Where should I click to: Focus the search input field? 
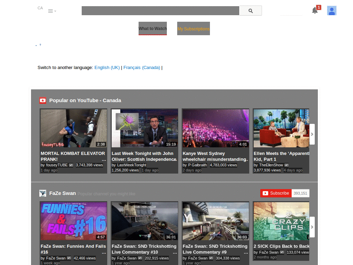tap(160, 11)
